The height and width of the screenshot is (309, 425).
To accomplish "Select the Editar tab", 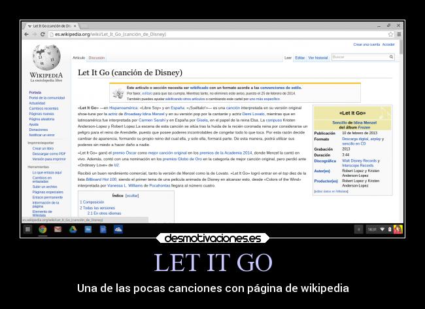I will [299, 58].
